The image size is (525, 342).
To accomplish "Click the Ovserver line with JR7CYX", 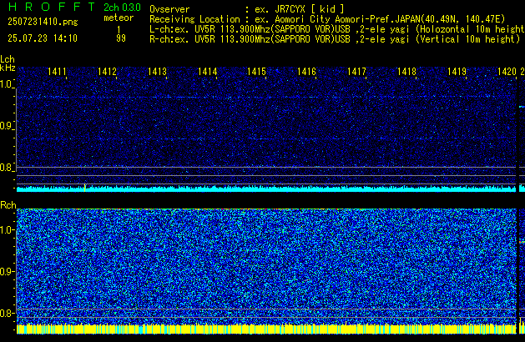I will (247, 9).
